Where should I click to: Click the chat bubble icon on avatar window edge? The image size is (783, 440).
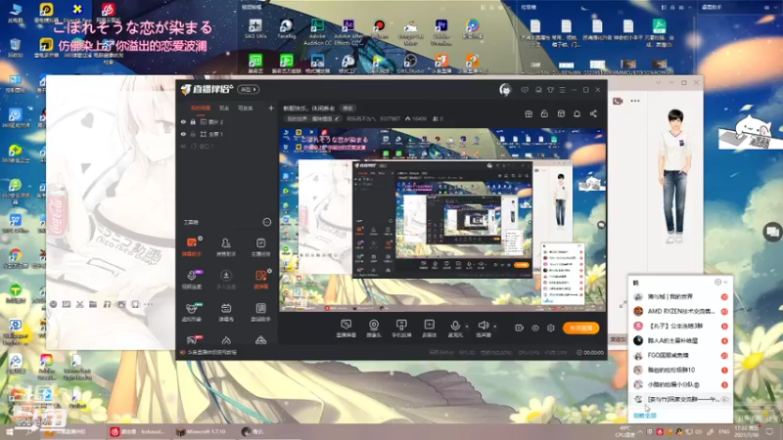pyautogui.click(x=772, y=232)
